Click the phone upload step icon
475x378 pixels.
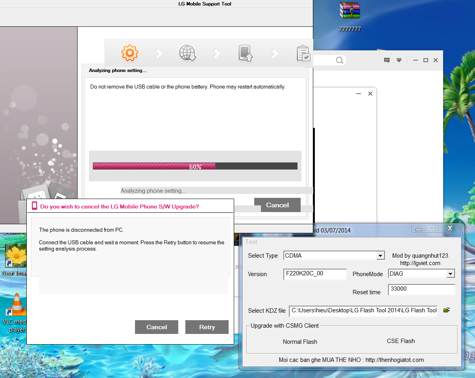(x=245, y=53)
